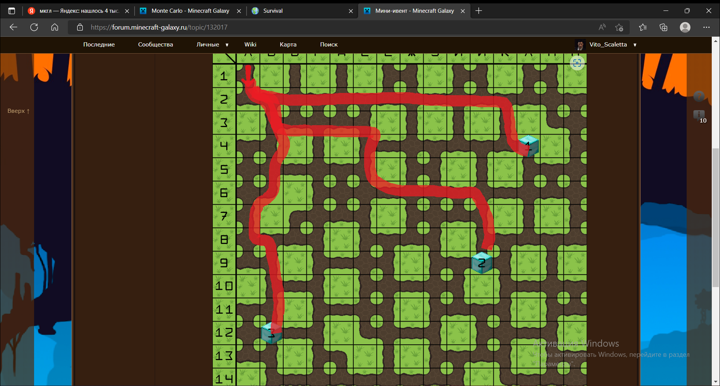
Task: Open the browser profile icon
Action: (x=685, y=27)
